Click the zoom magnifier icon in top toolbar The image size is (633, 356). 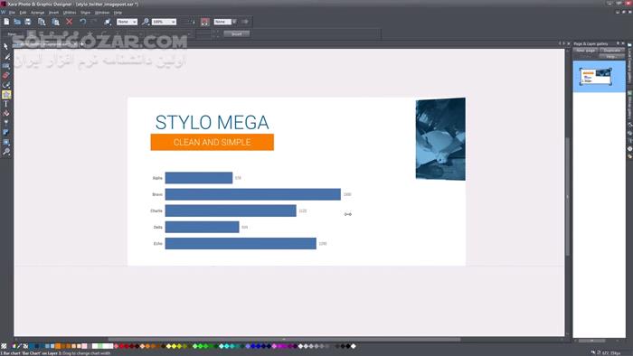(x=146, y=22)
